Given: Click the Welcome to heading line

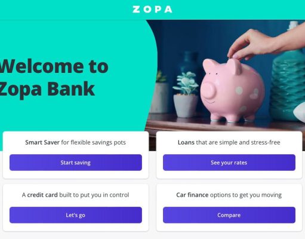Looking at the screenshot, I should 54,66.
